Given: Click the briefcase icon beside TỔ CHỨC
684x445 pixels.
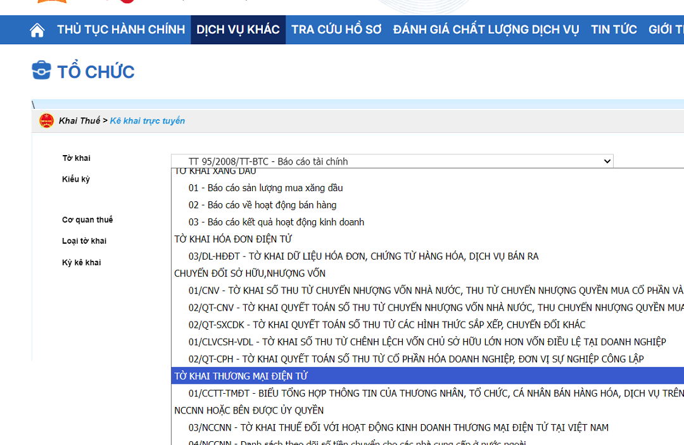Looking at the screenshot, I should click(41, 70).
